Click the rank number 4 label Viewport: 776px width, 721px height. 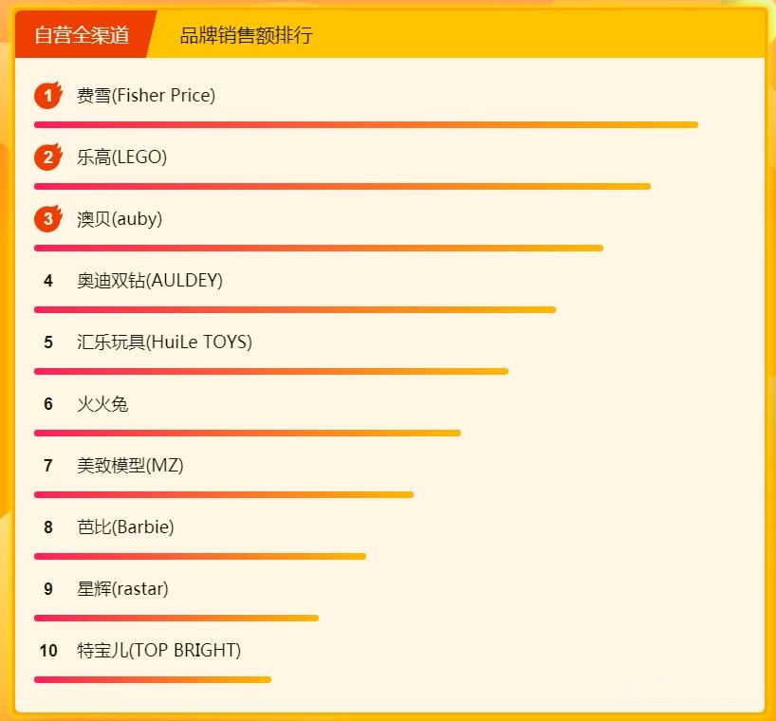48,281
